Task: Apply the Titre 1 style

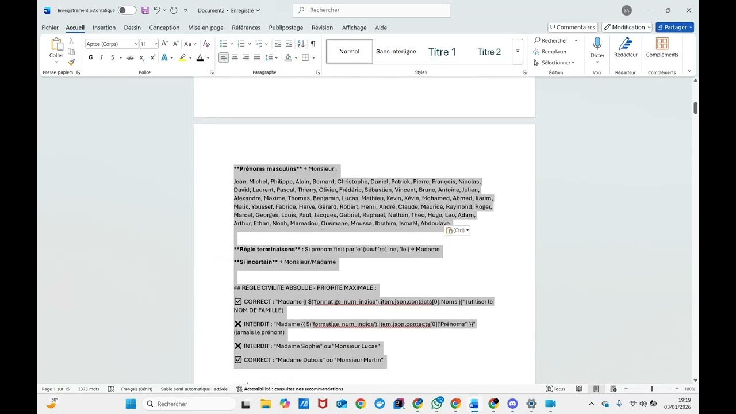Action: coord(442,52)
